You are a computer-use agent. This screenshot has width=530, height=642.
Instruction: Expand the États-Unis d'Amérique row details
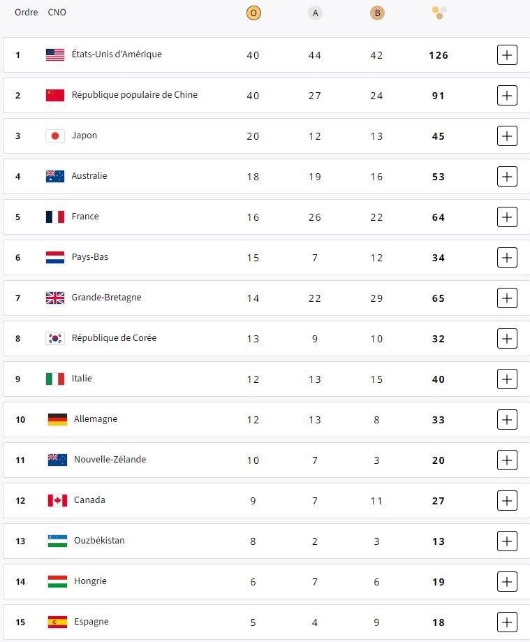coord(507,55)
